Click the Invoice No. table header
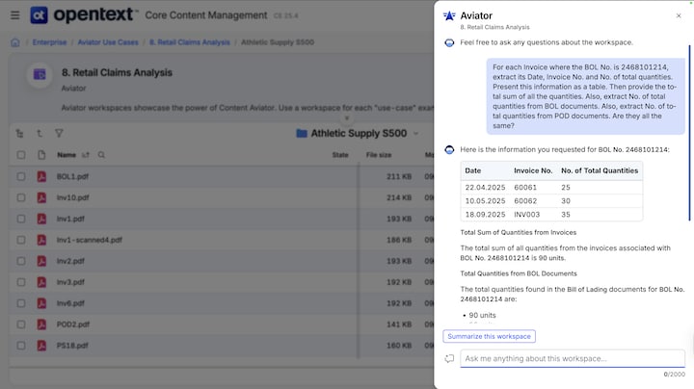The height and width of the screenshot is (389, 694). [x=533, y=170]
